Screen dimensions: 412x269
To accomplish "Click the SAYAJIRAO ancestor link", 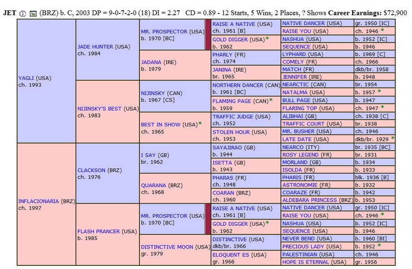I will [x=228, y=147].
